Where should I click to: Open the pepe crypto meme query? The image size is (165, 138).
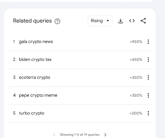click(38, 95)
